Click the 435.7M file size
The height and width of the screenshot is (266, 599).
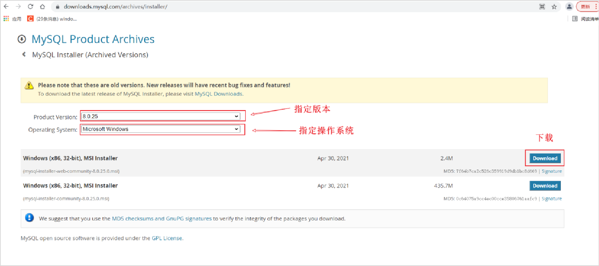(x=443, y=186)
